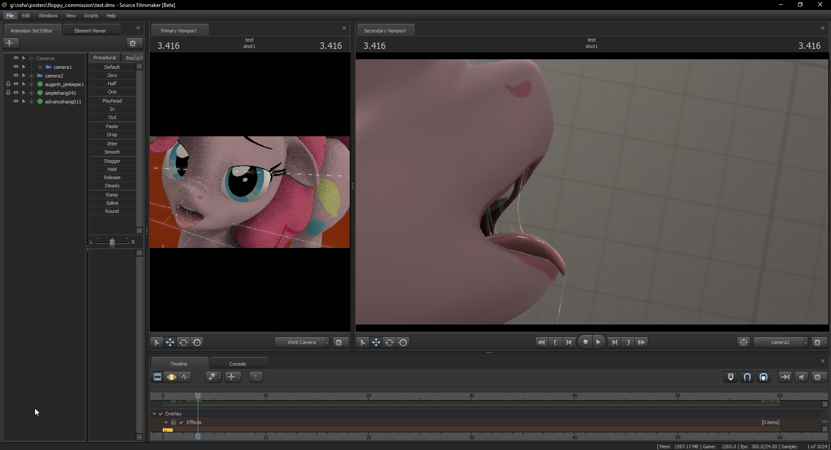
Task: Hide augenh_pinkiepie1 using its eye icon
Action: tap(16, 84)
